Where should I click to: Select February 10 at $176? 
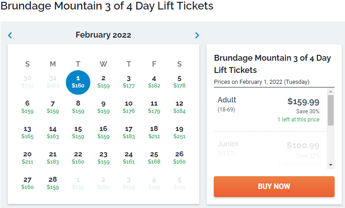pyautogui.click(x=128, y=107)
